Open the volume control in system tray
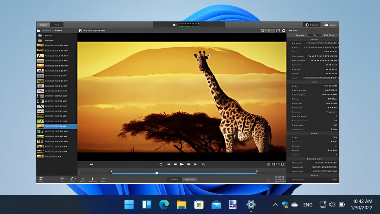The image size is (380, 214). pos(332,204)
